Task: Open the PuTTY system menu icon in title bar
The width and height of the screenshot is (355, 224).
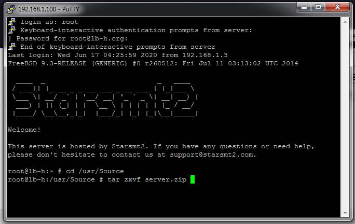Action: tap(11, 9)
